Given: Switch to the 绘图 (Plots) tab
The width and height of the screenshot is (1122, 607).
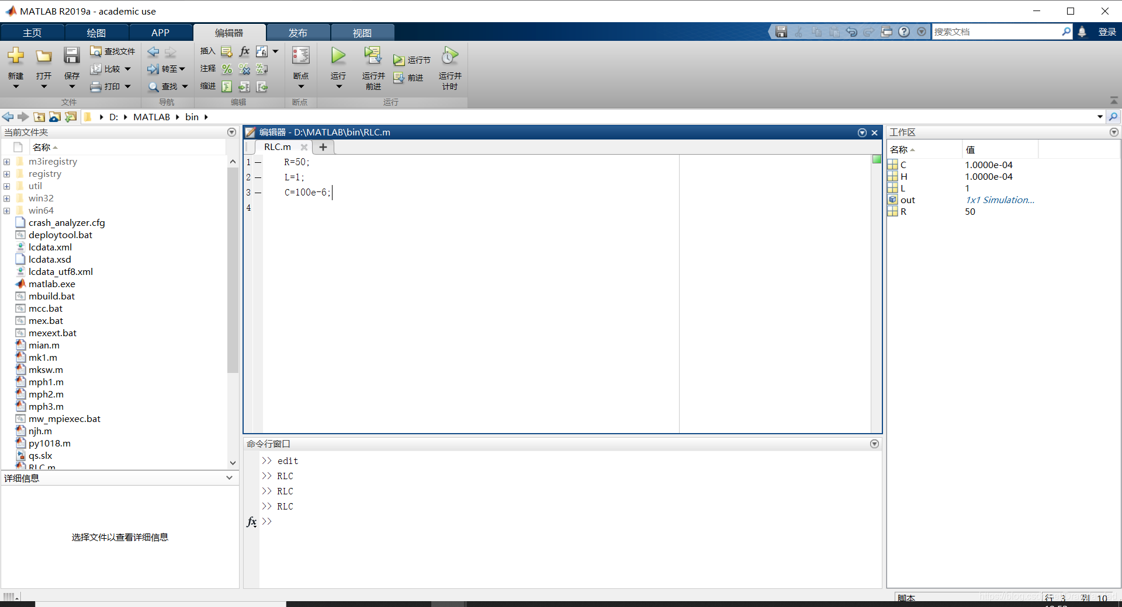Looking at the screenshot, I should coord(96,33).
